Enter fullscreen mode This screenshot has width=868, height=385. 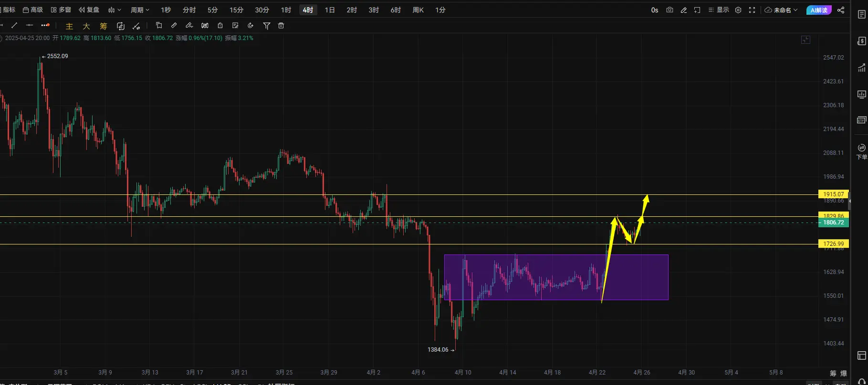tap(752, 10)
